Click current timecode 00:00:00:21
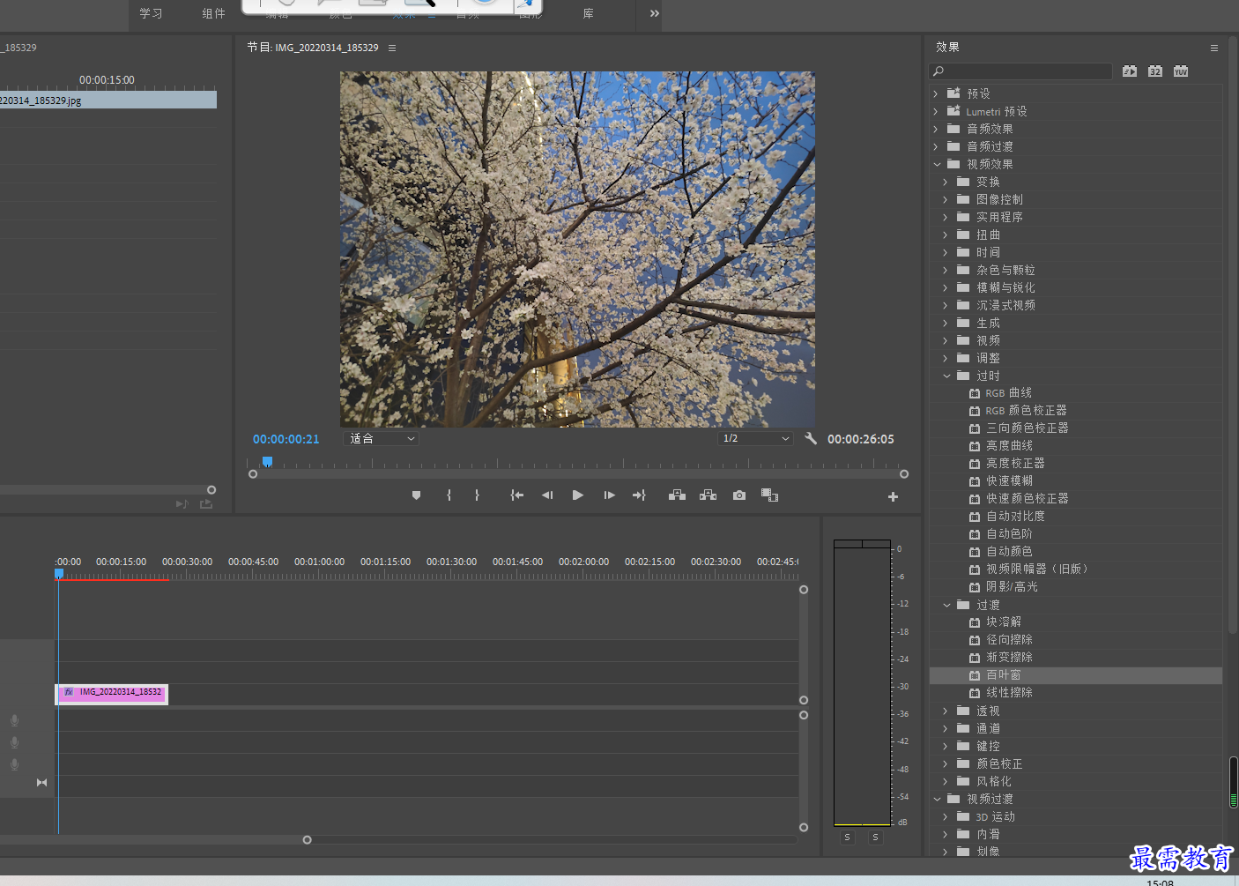This screenshot has height=886, width=1239. click(x=286, y=439)
